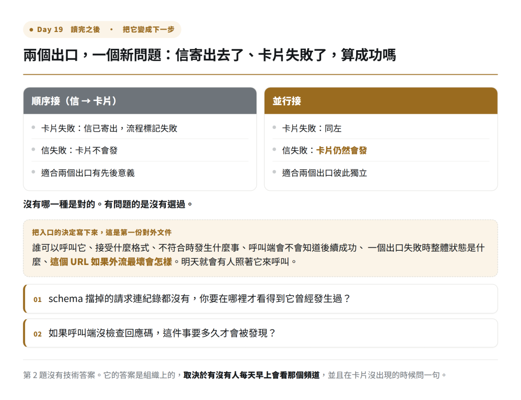The width and height of the screenshot is (521, 400).
Task: Click the callout title "把入口的決定寫下來，這是第一份對外文件"
Action: pos(102,232)
